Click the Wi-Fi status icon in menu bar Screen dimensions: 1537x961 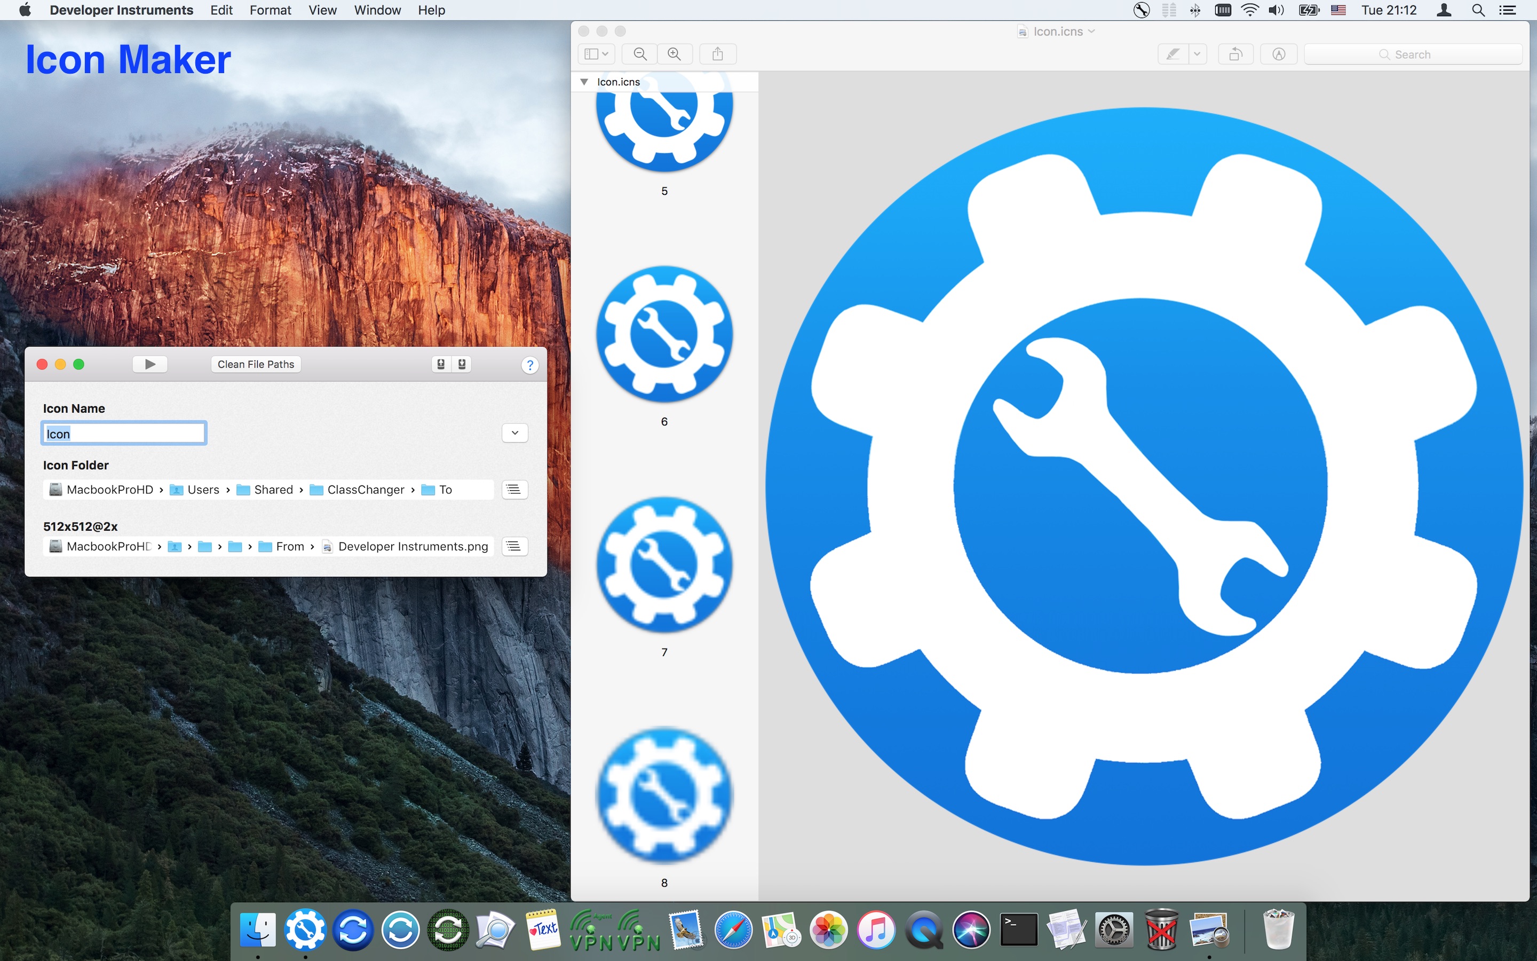(1250, 10)
